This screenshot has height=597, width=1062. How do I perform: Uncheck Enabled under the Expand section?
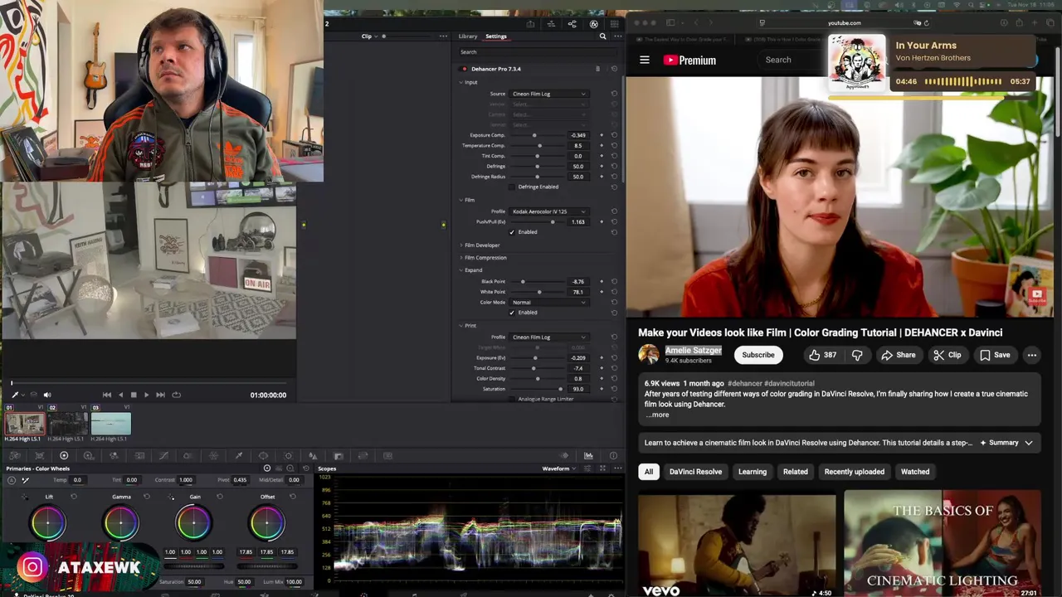512,313
